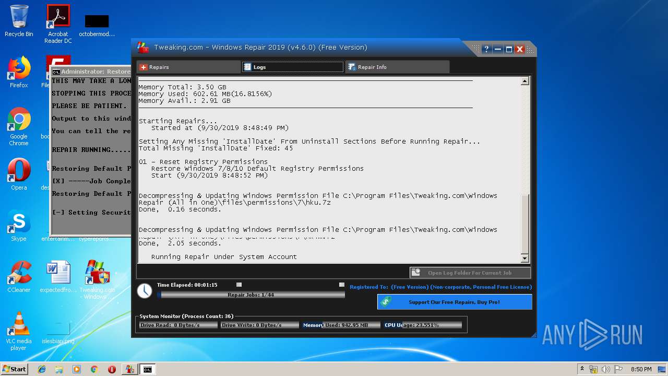This screenshot has width=668, height=376.
Task: Click Support Our Free Repairs, Buy Pro!
Action: 455,302
